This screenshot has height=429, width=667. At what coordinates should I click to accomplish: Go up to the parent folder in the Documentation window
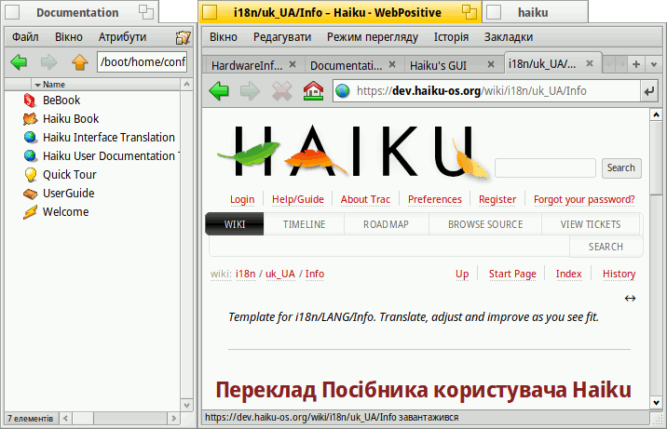pos(79,62)
